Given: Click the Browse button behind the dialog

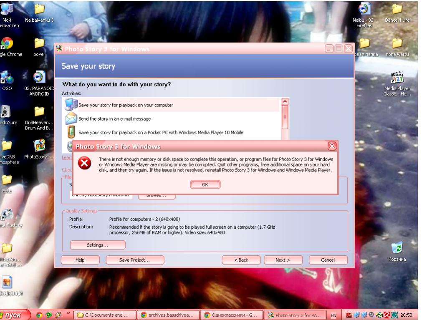Looking at the screenshot, I should click(156, 196).
